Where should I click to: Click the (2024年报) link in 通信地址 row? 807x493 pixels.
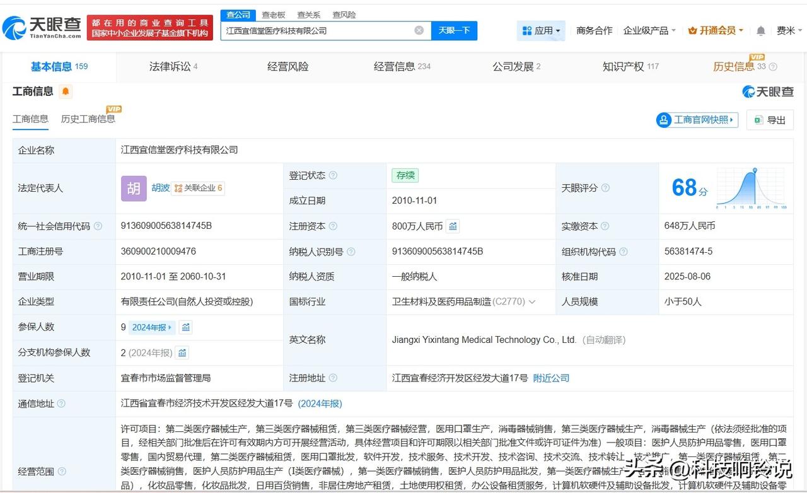pos(320,403)
